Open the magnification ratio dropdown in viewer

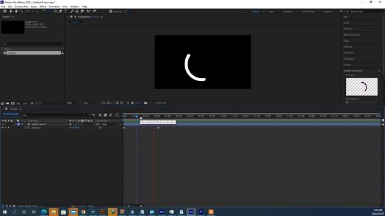coord(73,103)
